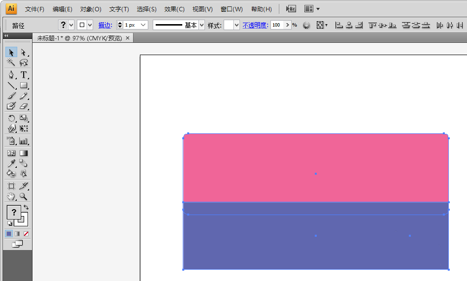The height and width of the screenshot is (281, 467).
Task: Click the pink rounded rectangle on canvas
Action: click(x=316, y=168)
